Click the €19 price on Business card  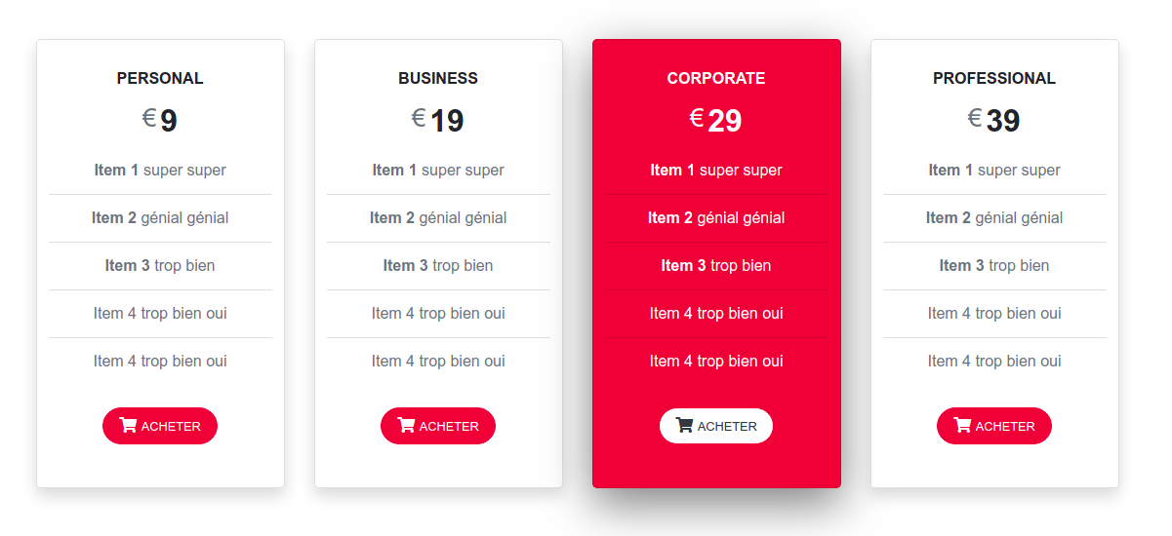[x=438, y=120]
